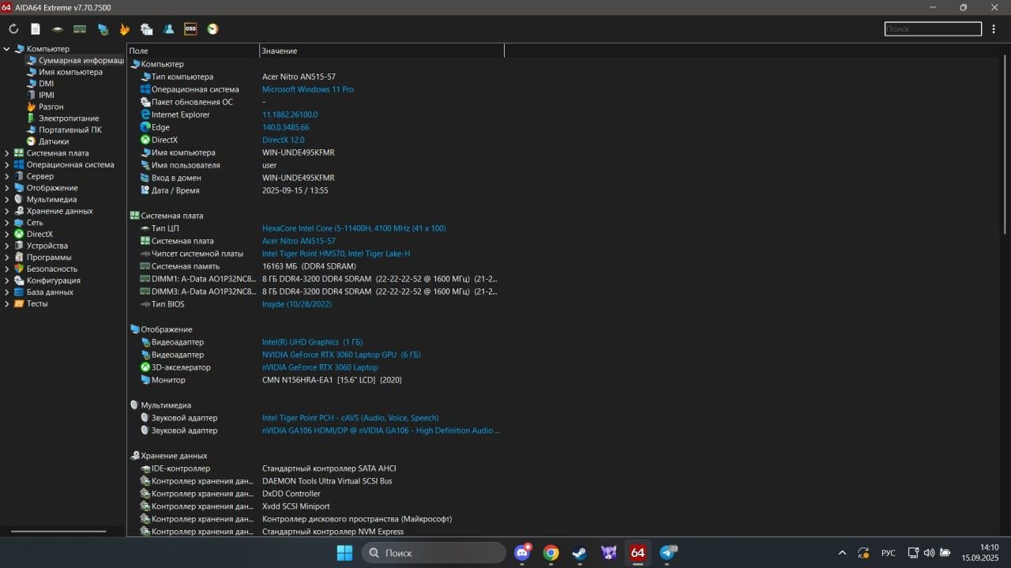Select Имя компьютера in the left tree
Image resolution: width=1011 pixels, height=568 pixels.
tap(71, 72)
